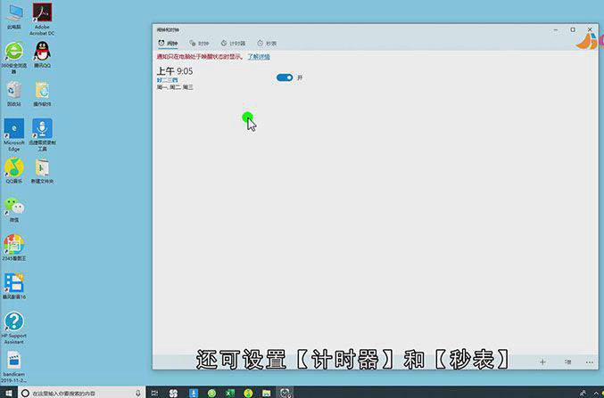Open HP Support Assistant shortcut
The width and height of the screenshot is (604, 398).
click(14, 328)
